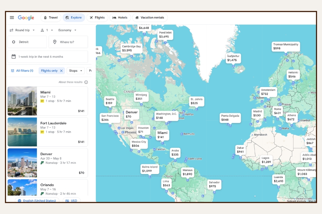322x214 pixels.
Task: Change the currency from USD
Action: (72, 200)
